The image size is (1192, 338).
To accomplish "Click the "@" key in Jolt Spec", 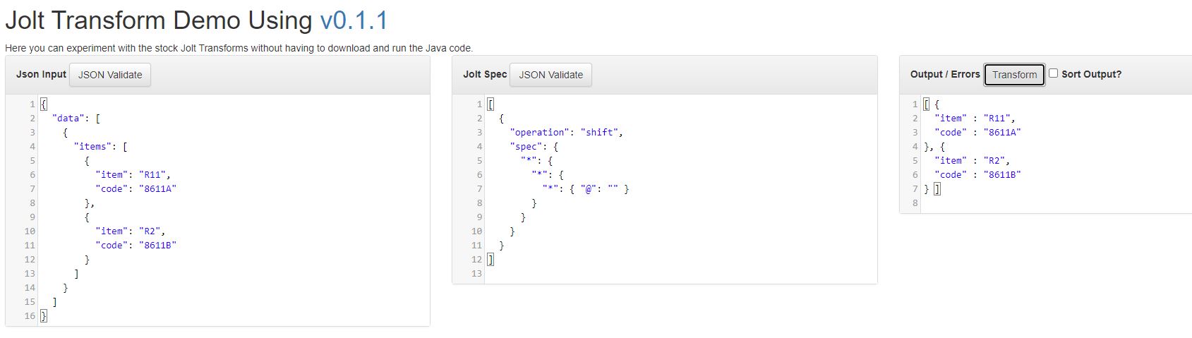I will pos(589,189).
